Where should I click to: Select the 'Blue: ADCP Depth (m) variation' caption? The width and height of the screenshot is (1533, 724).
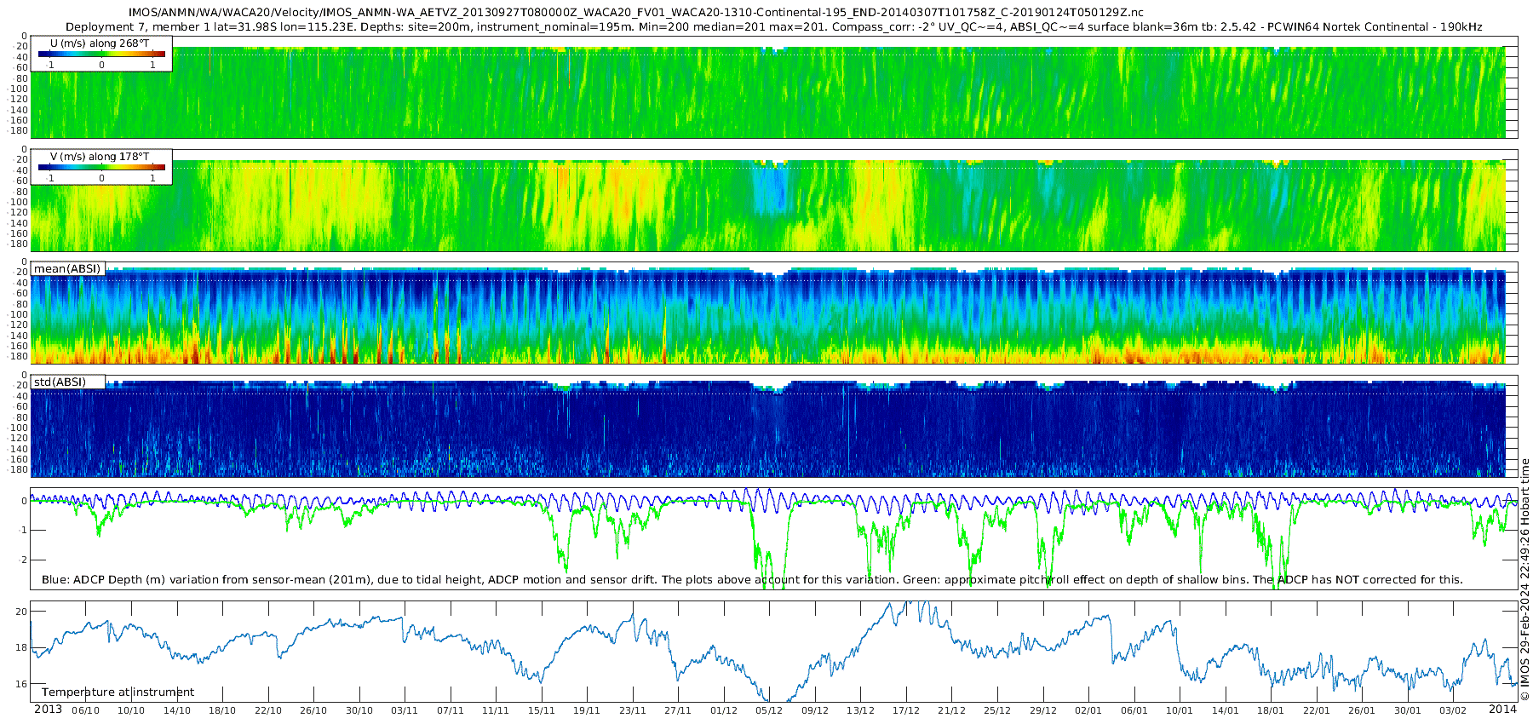point(752,580)
